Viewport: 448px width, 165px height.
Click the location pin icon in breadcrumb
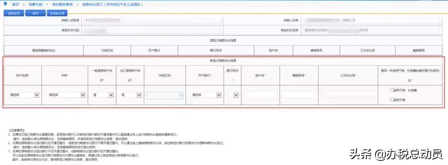5,4
